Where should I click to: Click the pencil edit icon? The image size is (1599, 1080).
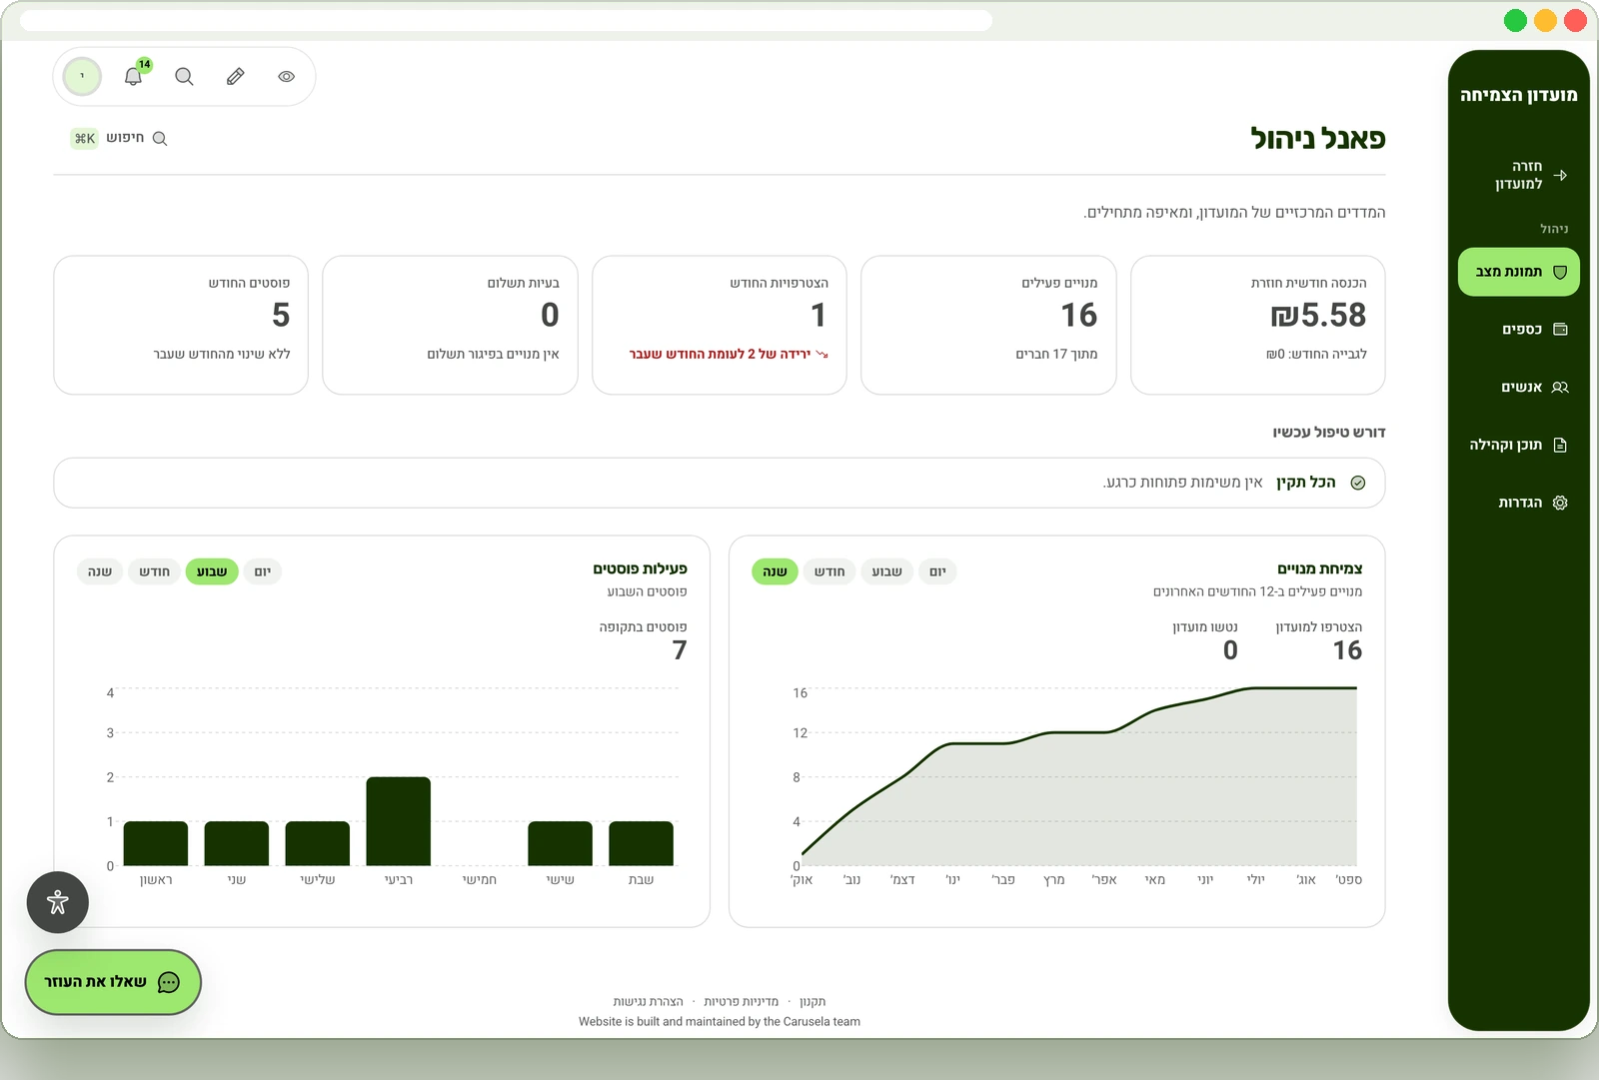[x=236, y=76]
